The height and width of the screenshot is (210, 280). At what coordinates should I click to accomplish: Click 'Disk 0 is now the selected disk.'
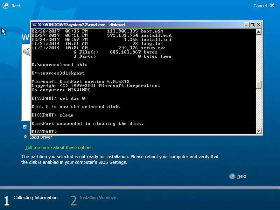click(x=76, y=107)
